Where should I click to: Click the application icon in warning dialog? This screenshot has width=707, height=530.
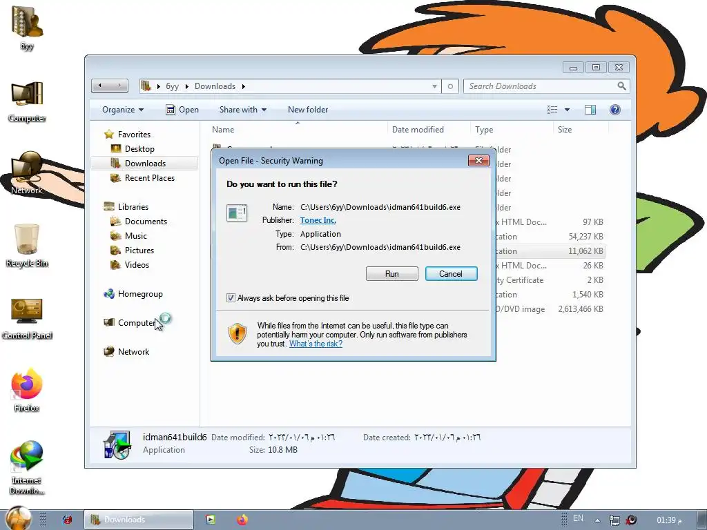point(237,213)
